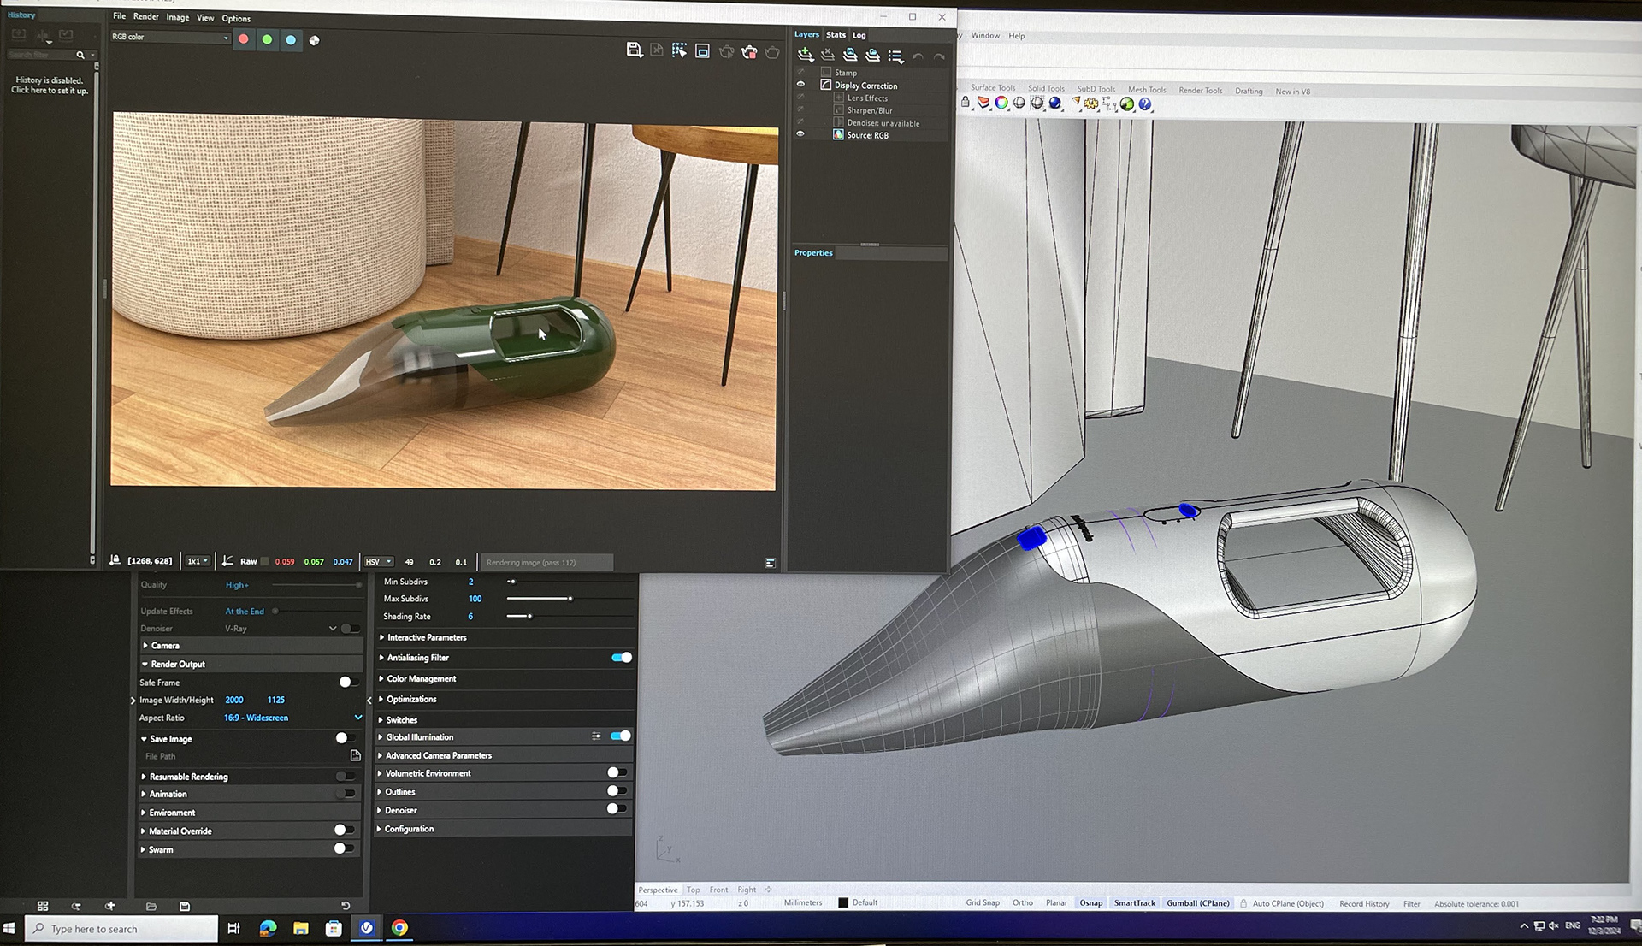Turn off the Antialiasing Filter toggle
1642x946 pixels.
tap(622, 658)
